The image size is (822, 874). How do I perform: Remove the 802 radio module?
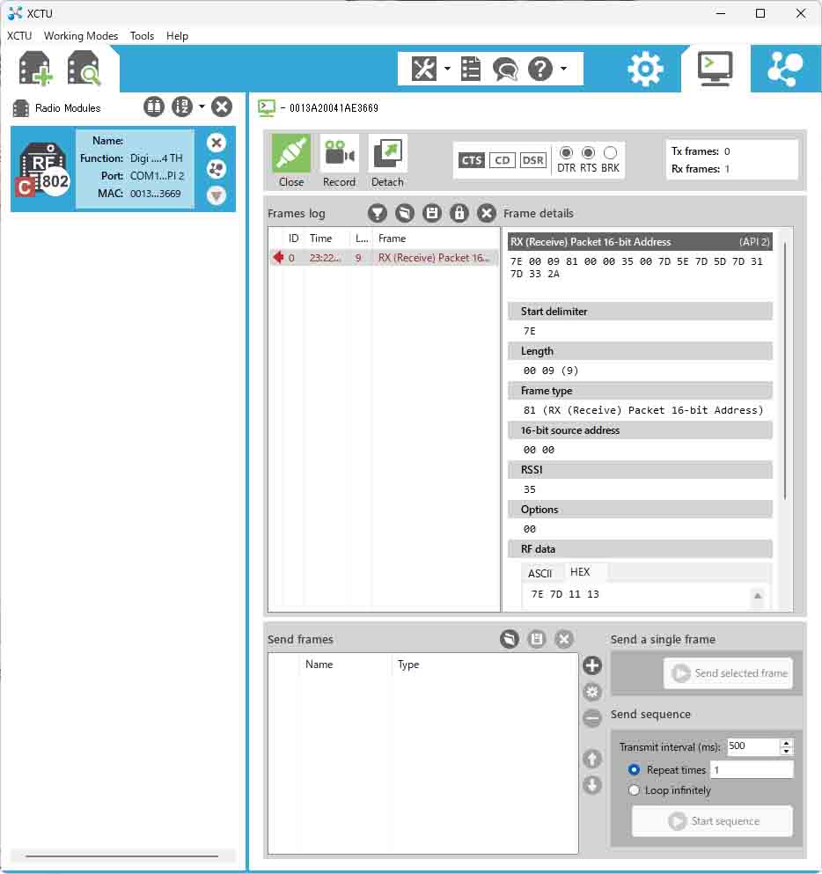tap(217, 143)
